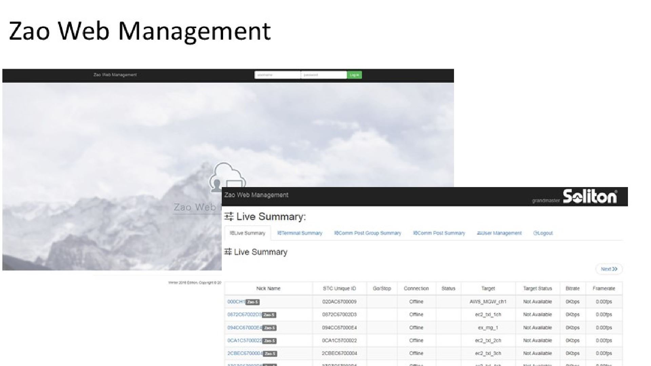Click 0Kbps bitrate in the ec2_bd_1ch row
Screen dimensions: 651x366
tap(573, 314)
